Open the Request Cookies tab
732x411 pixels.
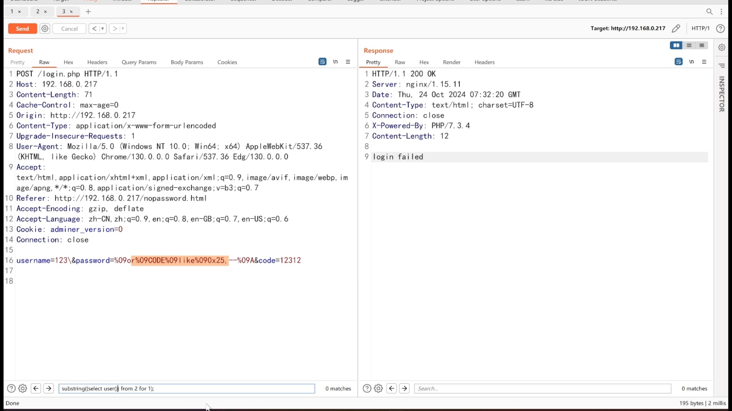(227, 62)
